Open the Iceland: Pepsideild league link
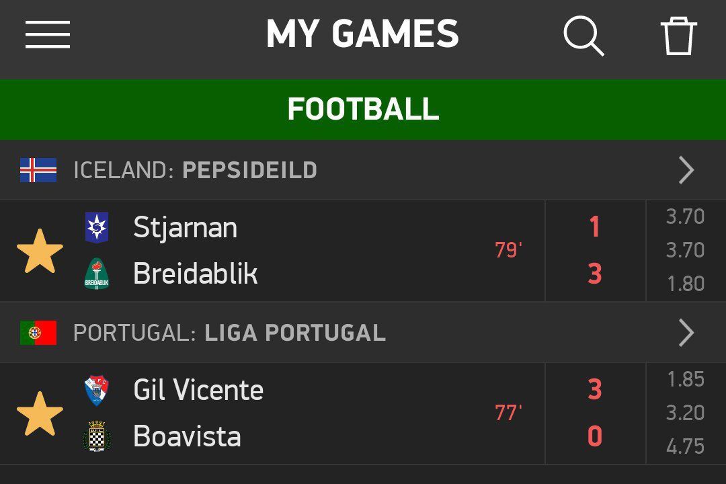This screenshot has width=726, height=484. [x=195, y=171]
